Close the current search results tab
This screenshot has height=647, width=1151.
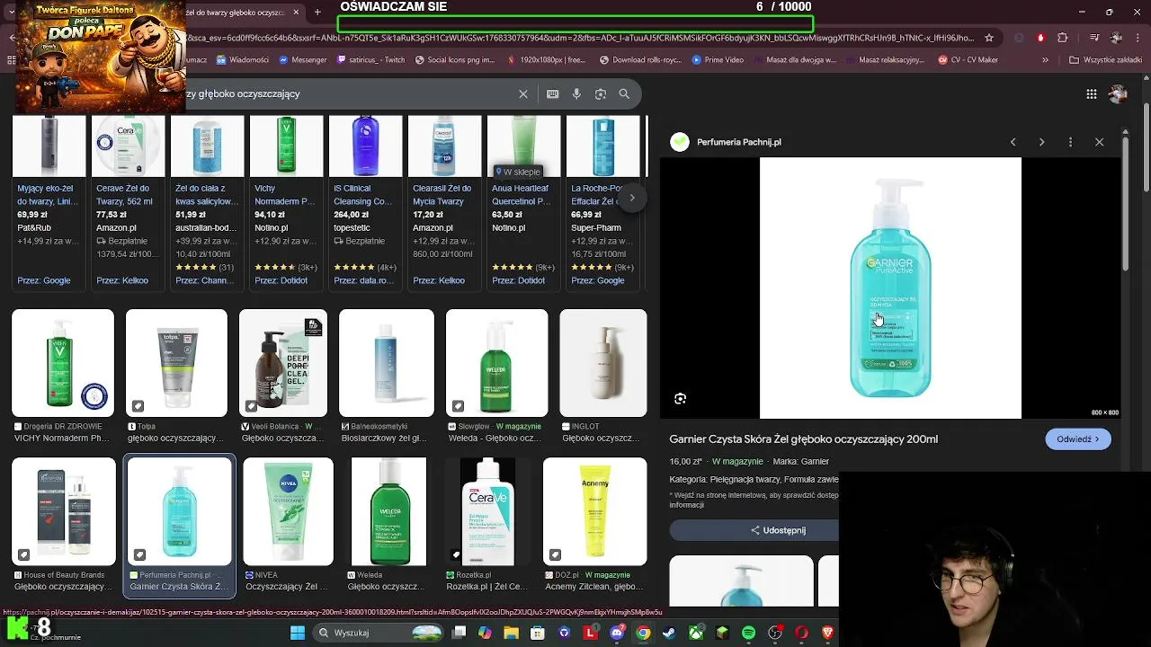click(295, 13)
